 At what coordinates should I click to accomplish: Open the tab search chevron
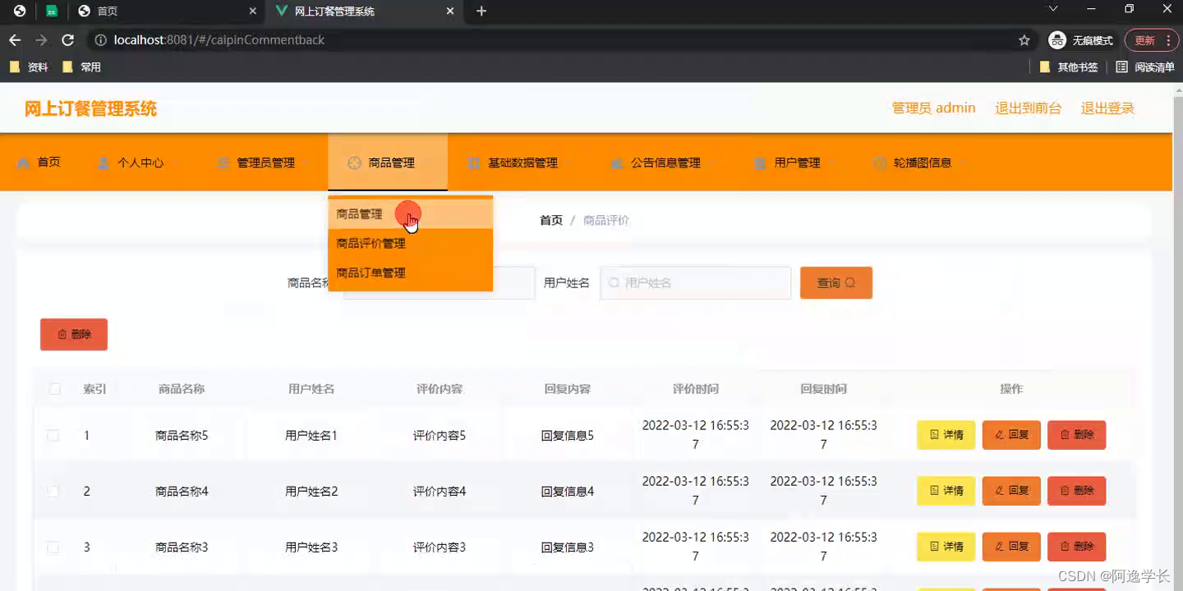[x=1052, y=9]
